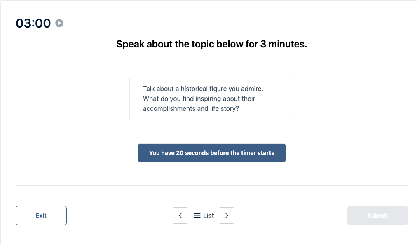Select the historical figure topic card

click(x=211, y=98)
